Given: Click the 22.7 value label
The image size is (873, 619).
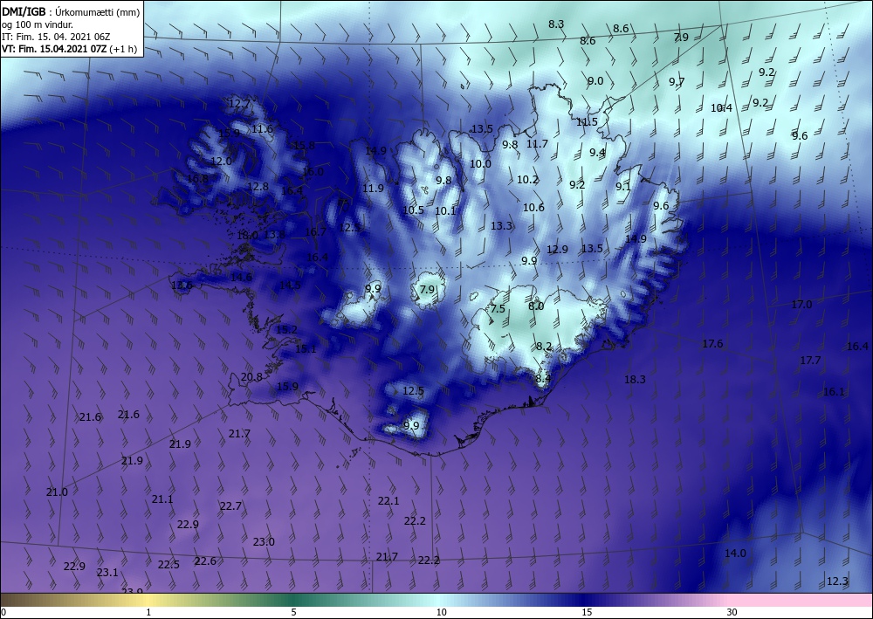Looking at the screenshot, I should 230,506.
